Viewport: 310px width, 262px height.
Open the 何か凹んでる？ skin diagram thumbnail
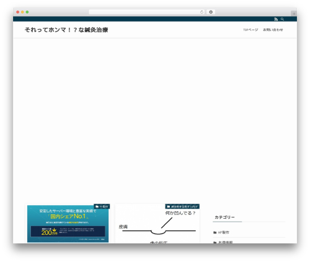157,224
